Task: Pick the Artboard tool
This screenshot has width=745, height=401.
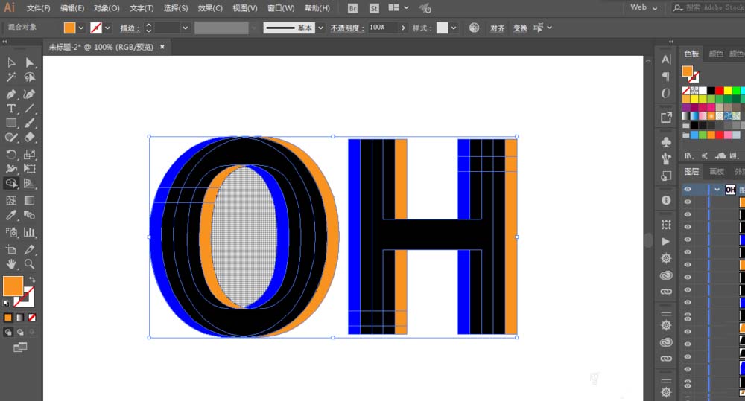Action: pyautogui.click(x=11, y=249)
